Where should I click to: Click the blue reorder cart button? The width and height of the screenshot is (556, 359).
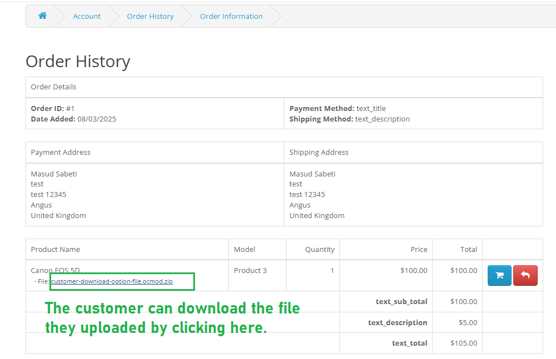[x=499, y=275]
